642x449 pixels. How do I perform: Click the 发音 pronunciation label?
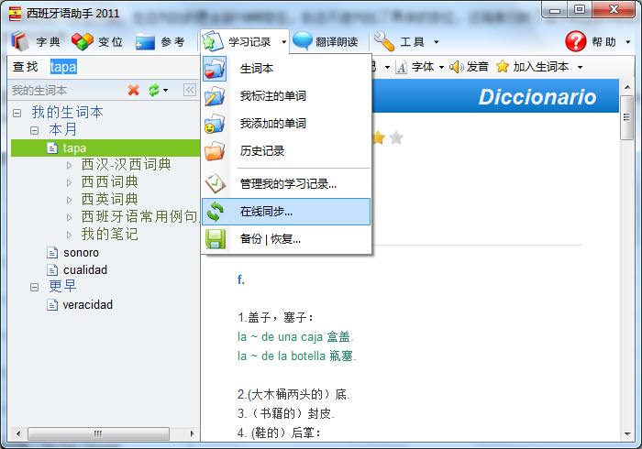coord(478,67)
